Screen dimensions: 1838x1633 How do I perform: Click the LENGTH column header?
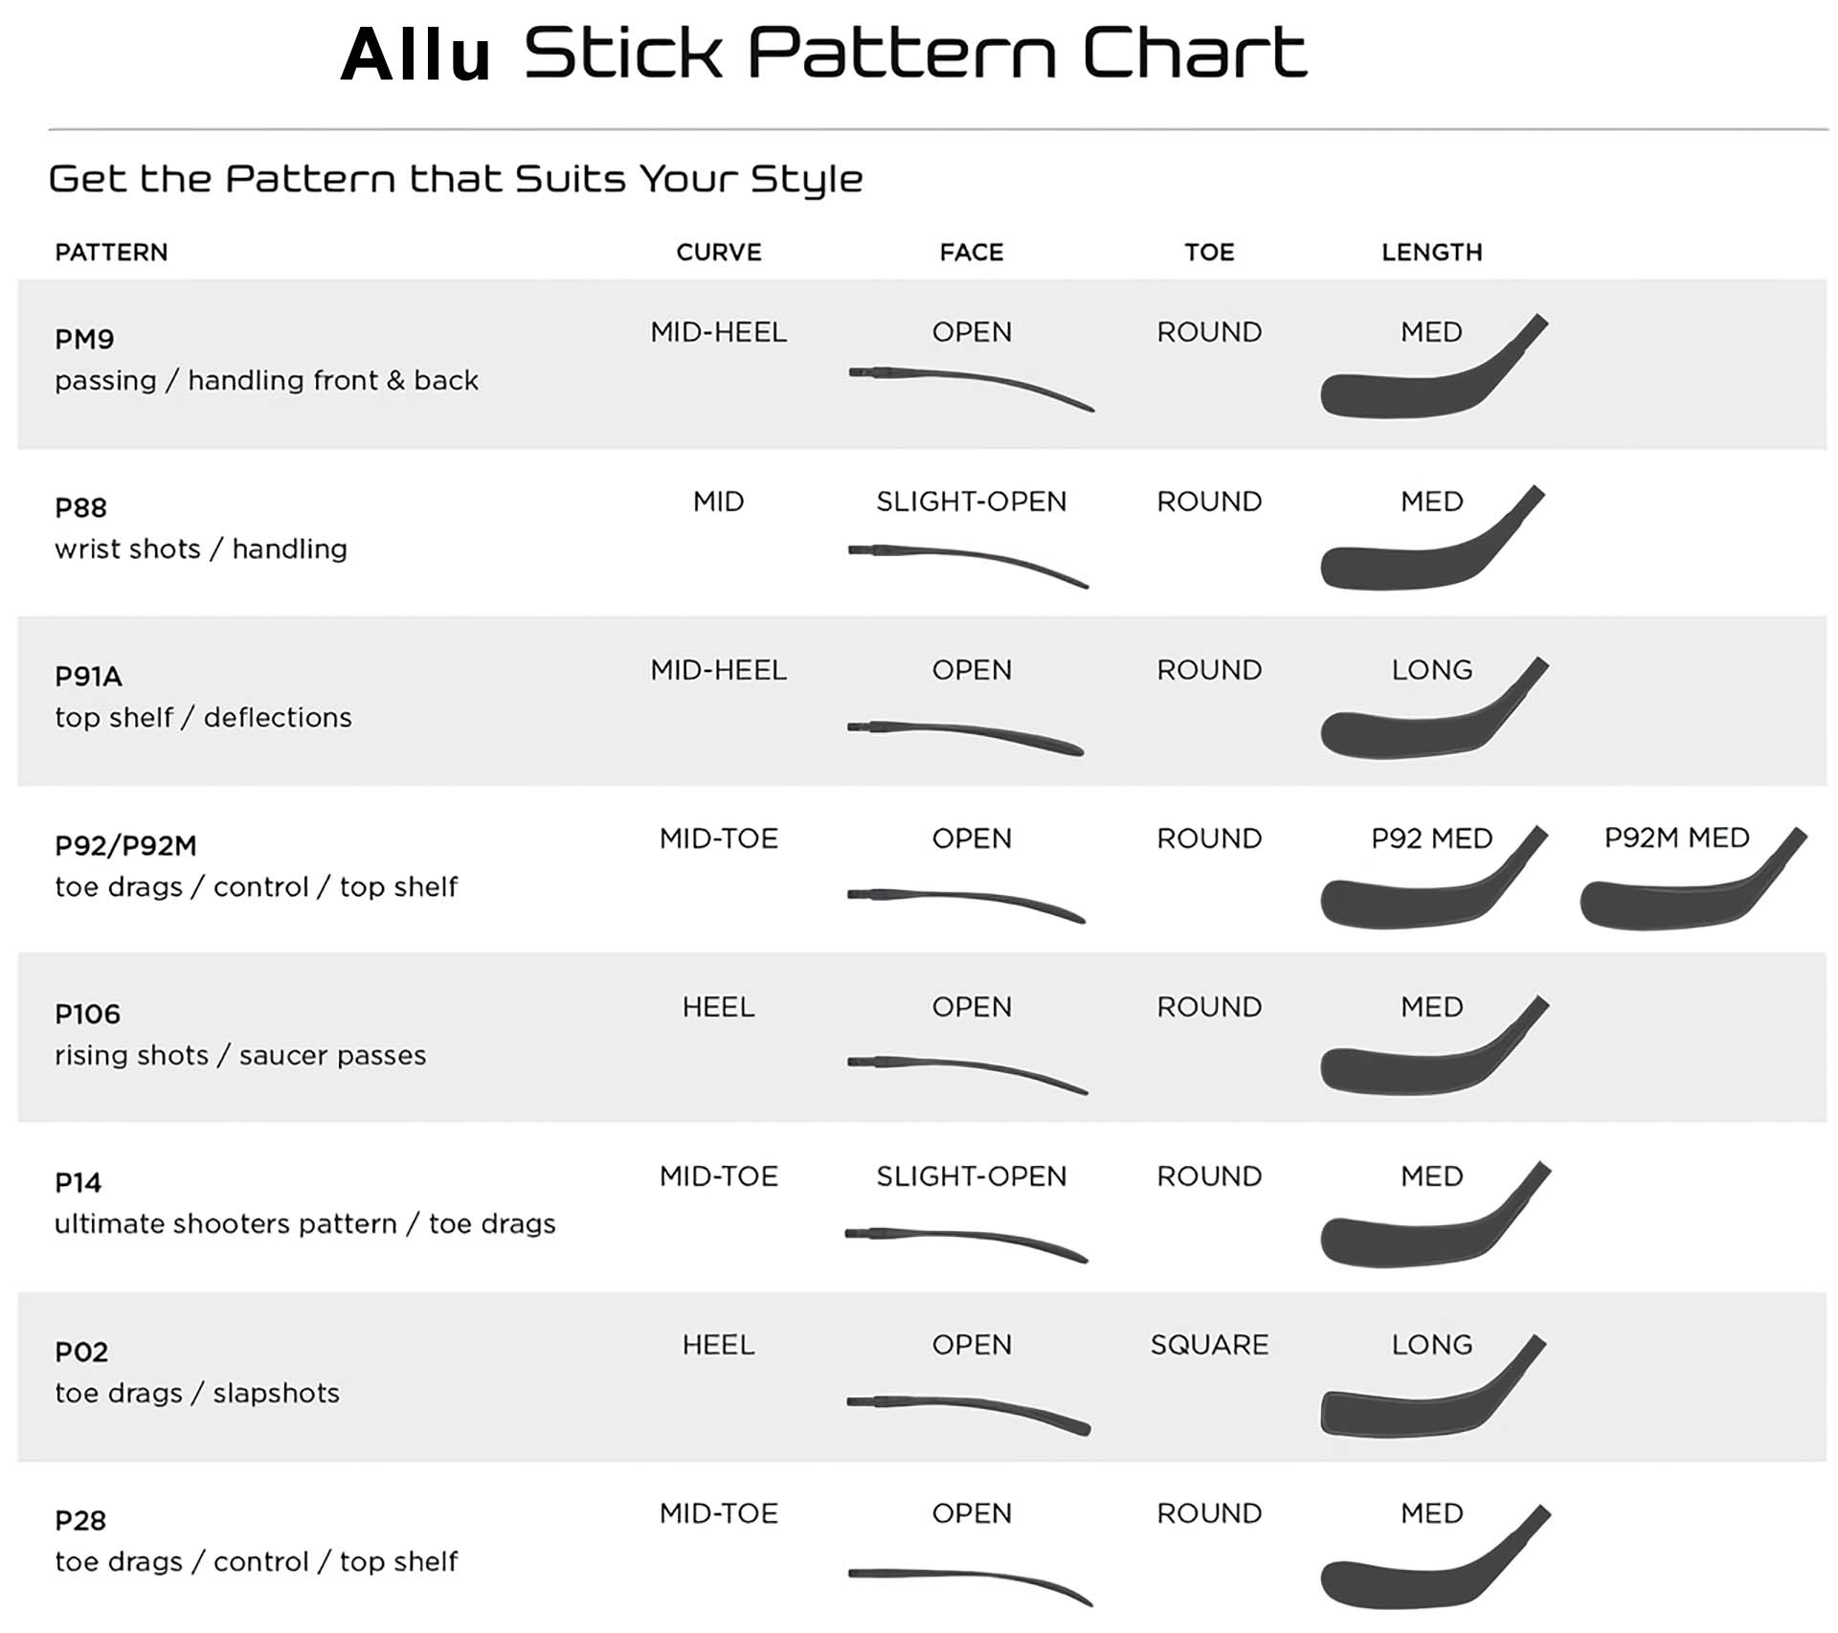(1431, 252)
